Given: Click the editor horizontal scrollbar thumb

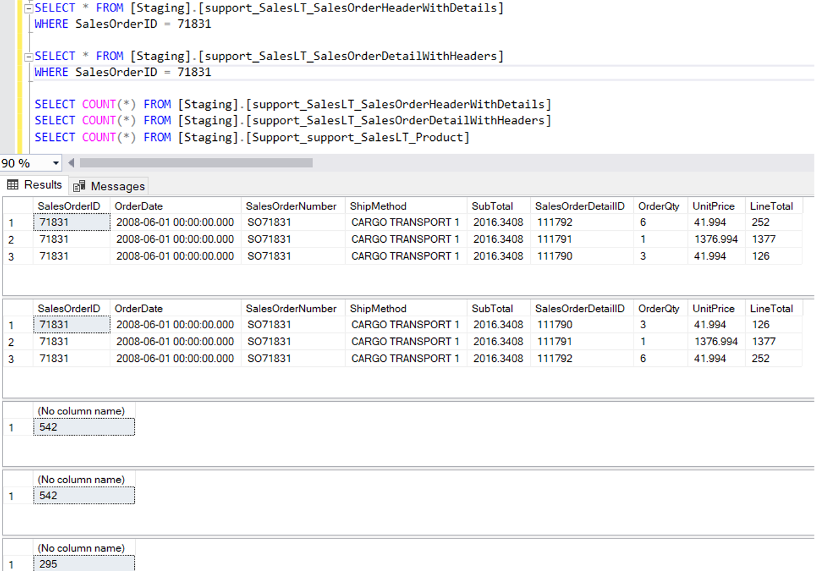Looking at the screenshot, I should tap(196, 163).
